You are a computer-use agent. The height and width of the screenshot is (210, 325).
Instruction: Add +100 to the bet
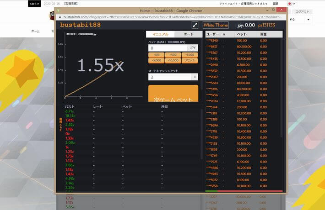pyautogui.click(x=157, y=54)
